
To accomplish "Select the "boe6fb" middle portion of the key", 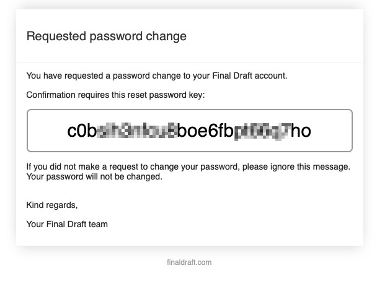I will tap(206, 131).
